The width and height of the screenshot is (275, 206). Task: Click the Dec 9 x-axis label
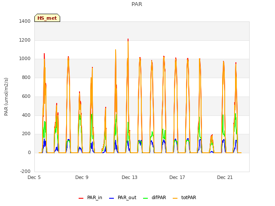tap(82, 177)
